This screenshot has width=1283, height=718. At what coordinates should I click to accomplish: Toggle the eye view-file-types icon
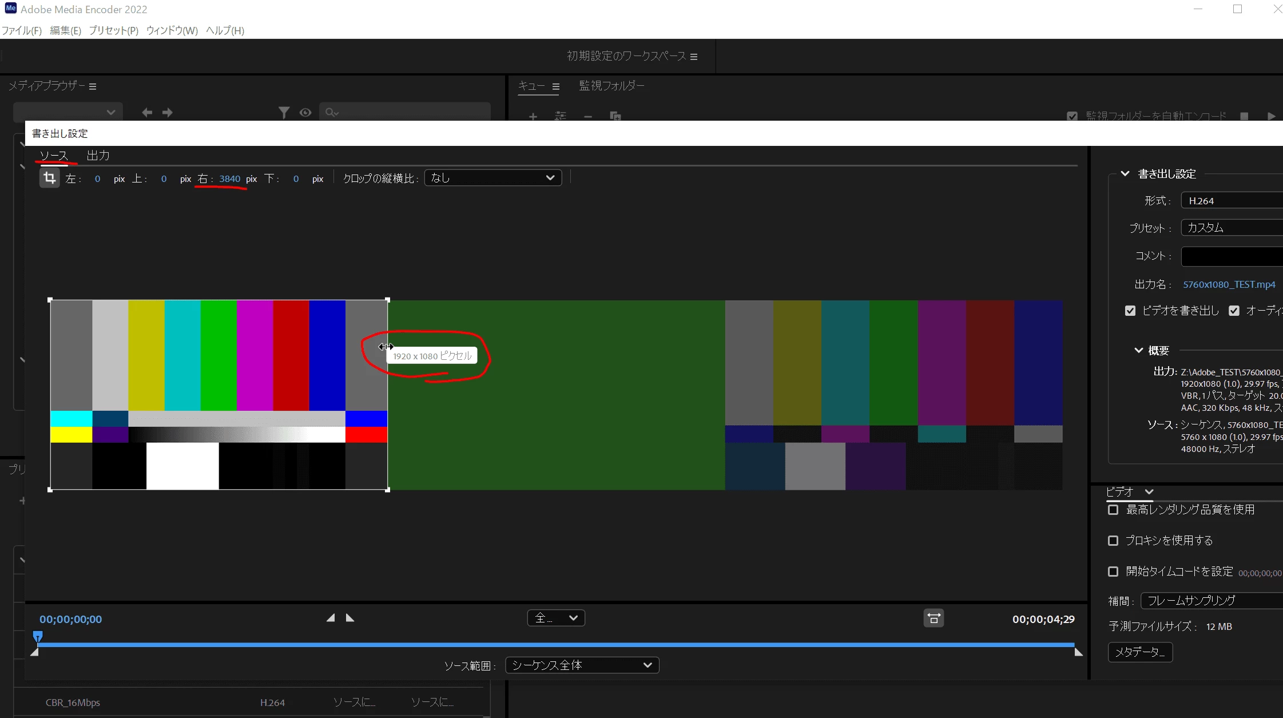(x=305, y=113)
